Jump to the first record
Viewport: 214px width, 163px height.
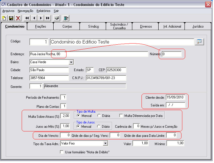[27, 18]
